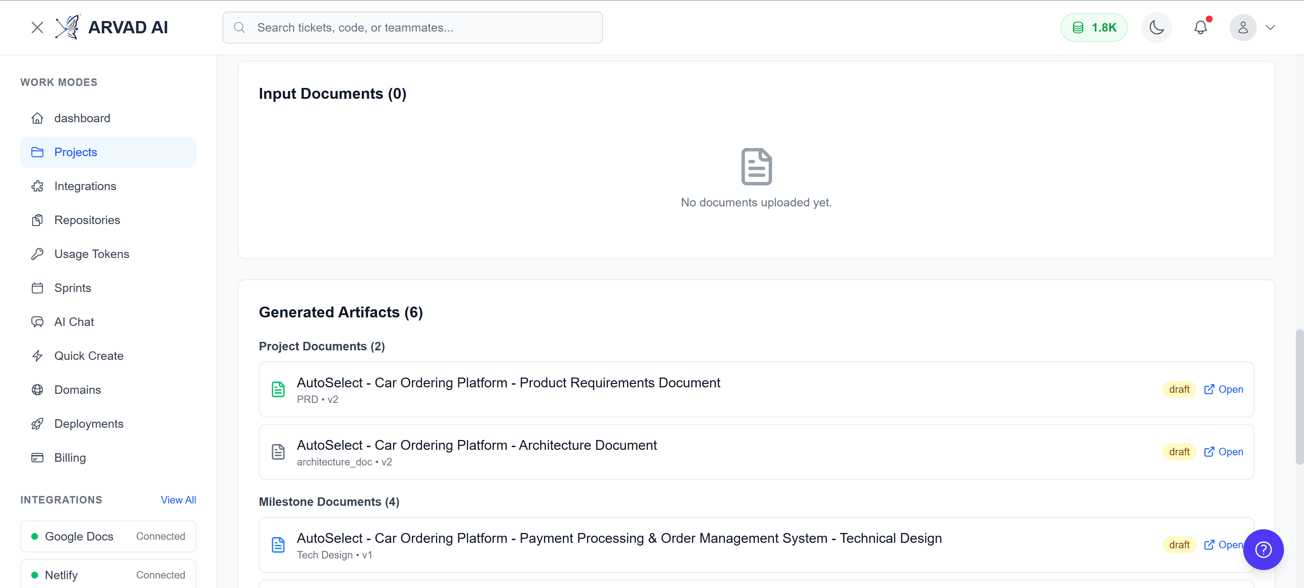Screen dimensions: 1304x588
Task: Open the AI Chat work mode
Action: pos(74,321)
